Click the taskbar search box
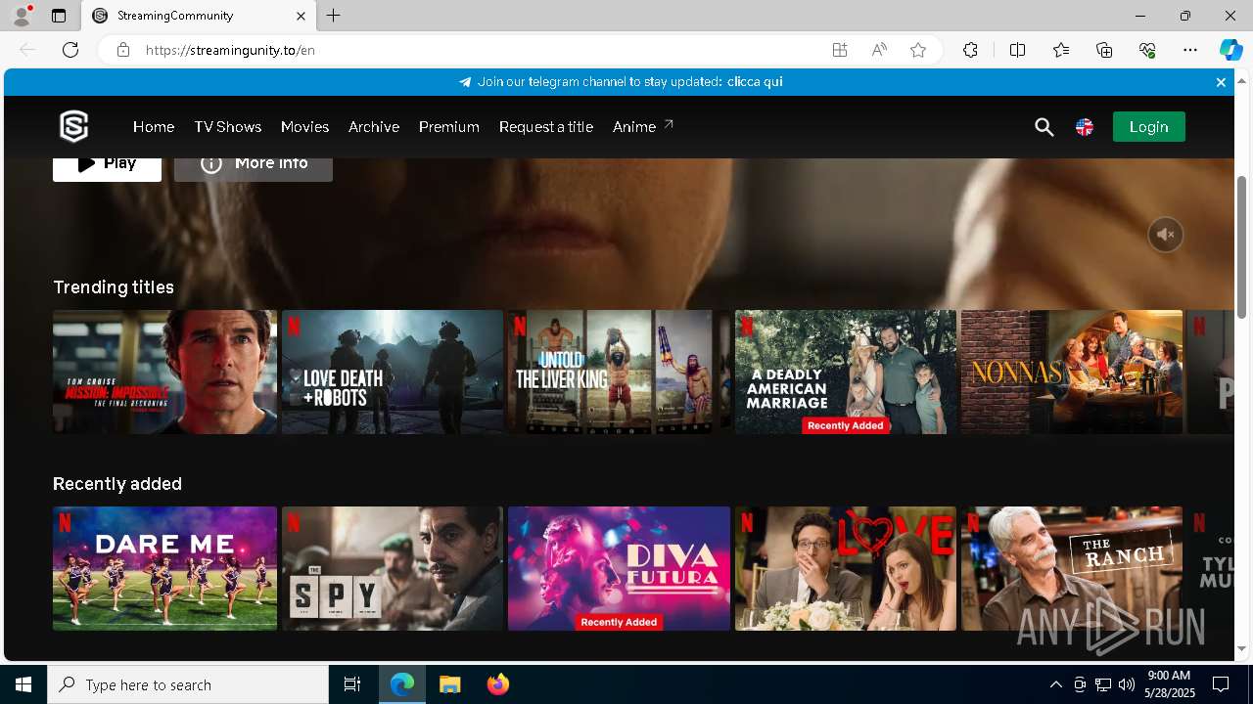Screen dimensions: 1253x704 click(x=188, y=684)
